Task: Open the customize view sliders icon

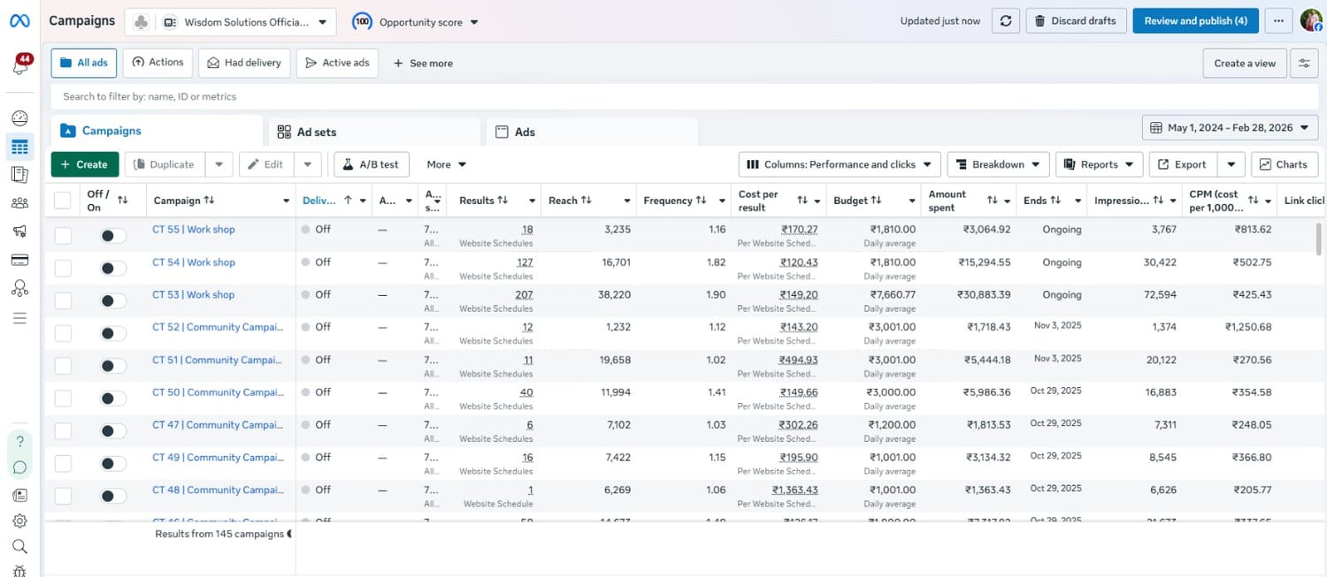Action: [1304, 64]
